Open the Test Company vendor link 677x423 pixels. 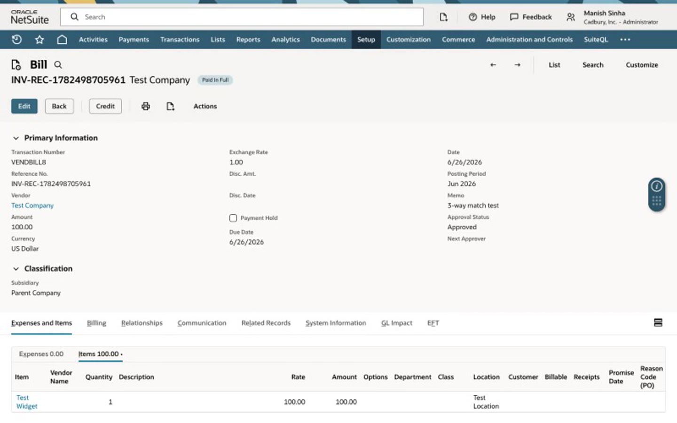point(32,205)
